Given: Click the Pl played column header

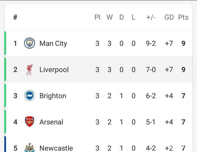Looking at the screenshot, I should click(97, 17).
